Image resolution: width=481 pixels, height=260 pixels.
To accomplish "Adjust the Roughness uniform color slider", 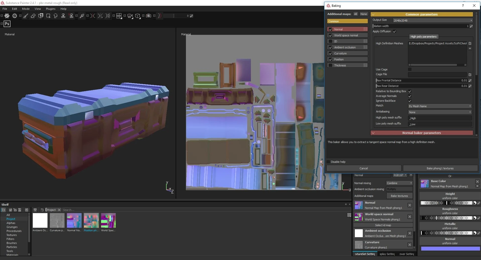I will point(447,218).
